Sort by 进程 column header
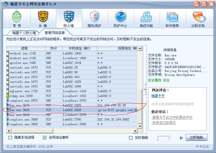Viewport: 216px width, 153px height. pos(26,48)
